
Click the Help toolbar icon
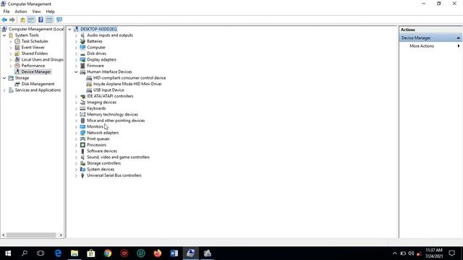[x=41, y=19]
